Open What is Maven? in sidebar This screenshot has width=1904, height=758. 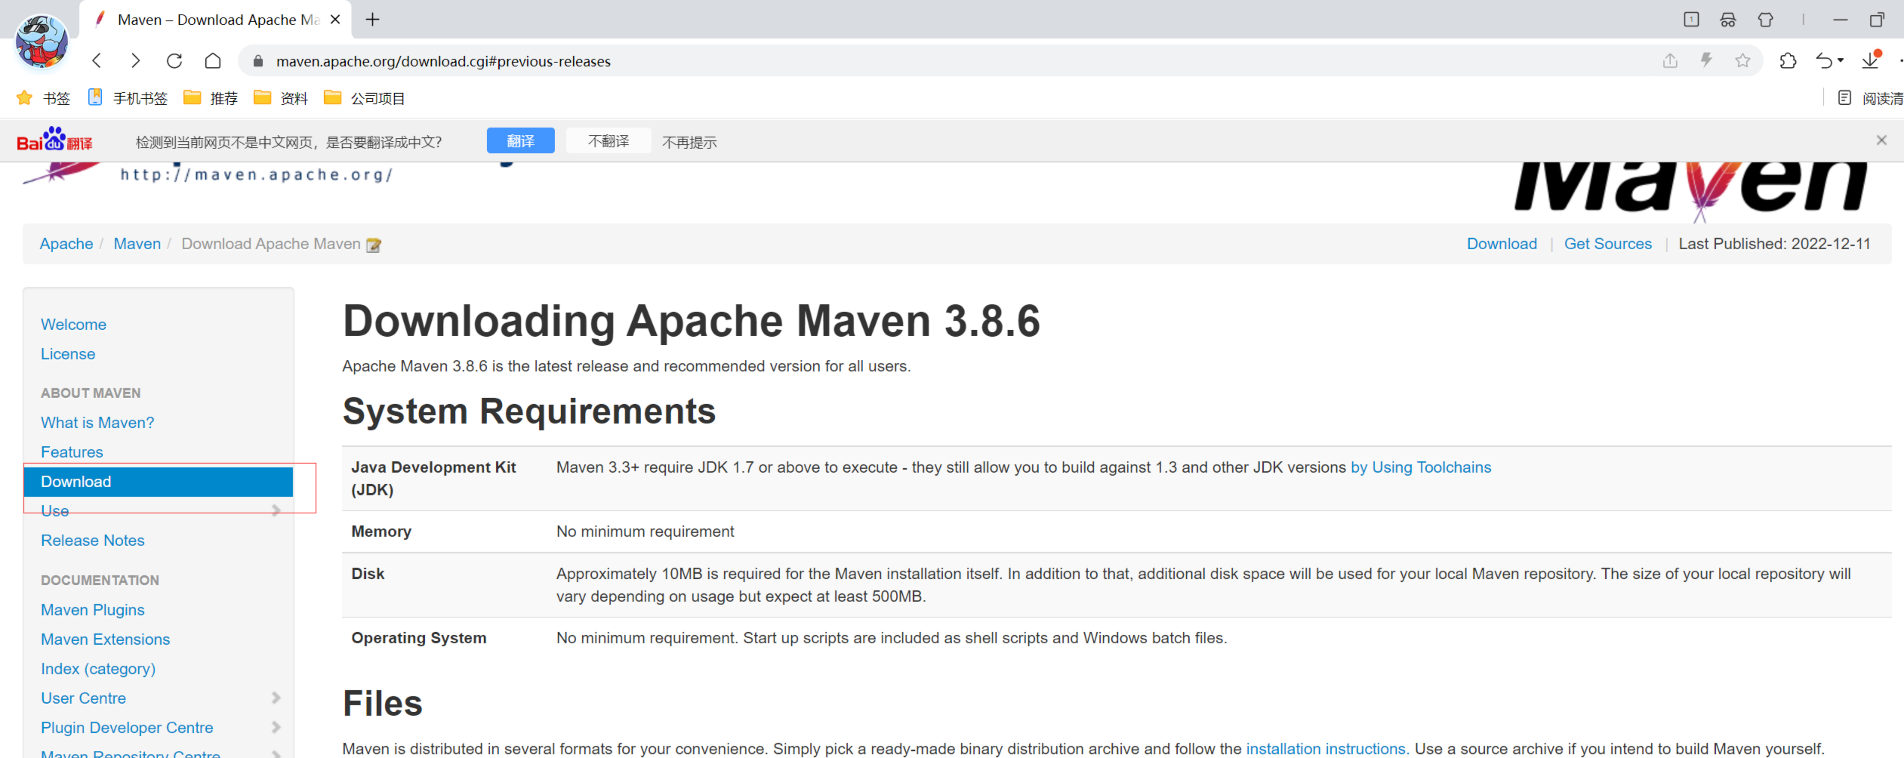click(98, 422)
